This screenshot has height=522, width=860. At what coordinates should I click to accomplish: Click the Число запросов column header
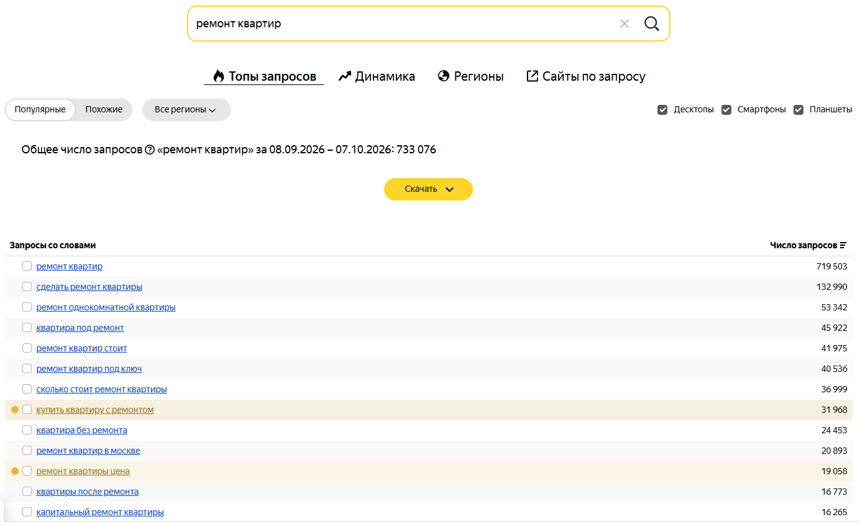tap(804, 245)
